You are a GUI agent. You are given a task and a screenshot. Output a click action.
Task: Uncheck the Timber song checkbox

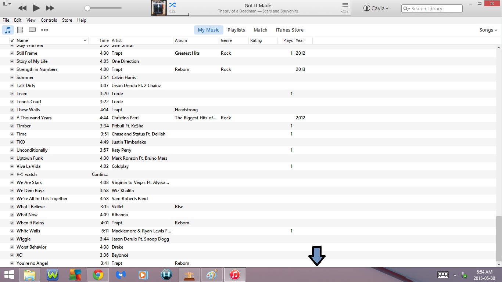point(12,126)
